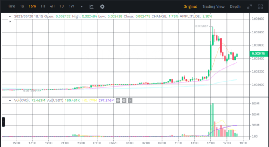Open multi-chart grid layout icon
269x147 pixels.
point(260,7)
